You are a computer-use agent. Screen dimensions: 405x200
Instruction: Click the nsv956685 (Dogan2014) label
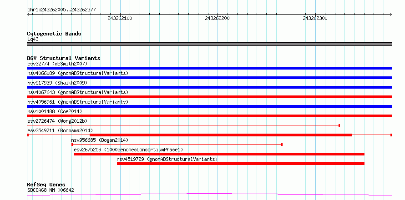pos(100,140)
